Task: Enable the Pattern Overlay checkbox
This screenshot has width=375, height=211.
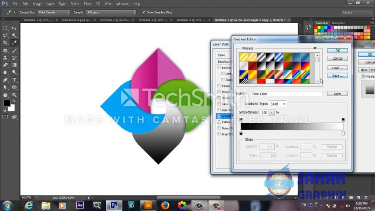Action: (219, 122)
